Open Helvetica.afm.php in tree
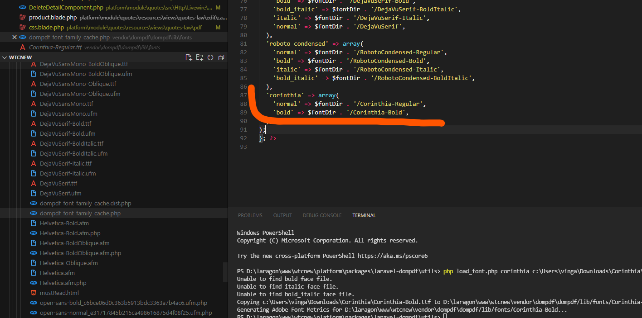Image resolution: width=642 pixels, height=318 pixels. click(x=63, y=283)
